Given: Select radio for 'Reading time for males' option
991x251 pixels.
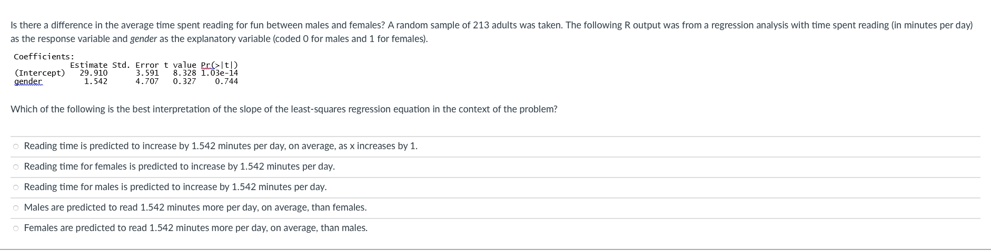Looking at the screenshot, I should click(16, 187).
